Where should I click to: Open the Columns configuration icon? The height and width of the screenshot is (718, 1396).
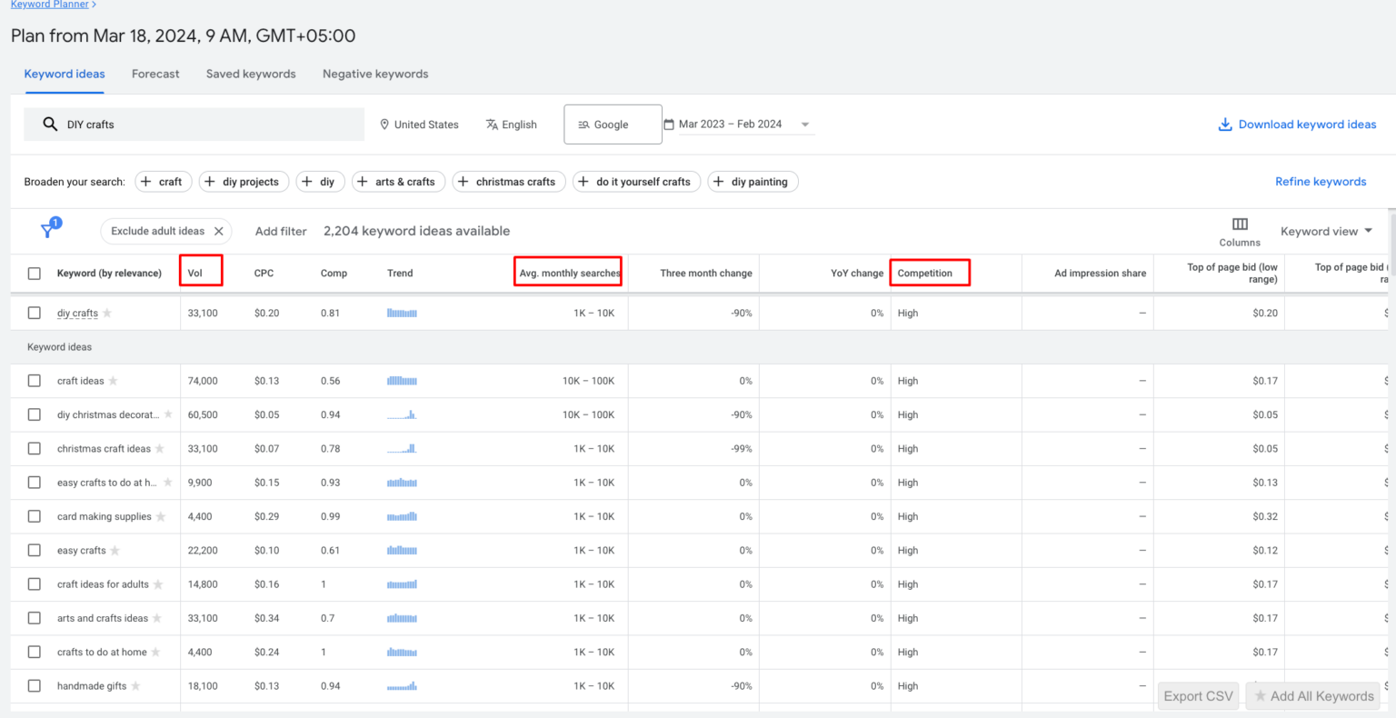click(x=1240, y=224)
